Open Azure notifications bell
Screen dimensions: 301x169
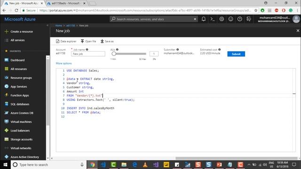click(x=204, y=19)
